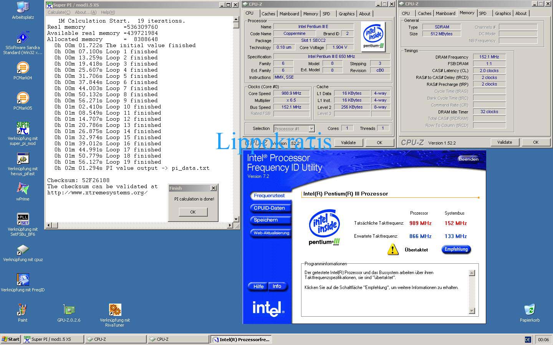Activate Intel(R) Prozessorfre... taskbar button
Viewport: 553px width, 345px height.
pos(242,339)
